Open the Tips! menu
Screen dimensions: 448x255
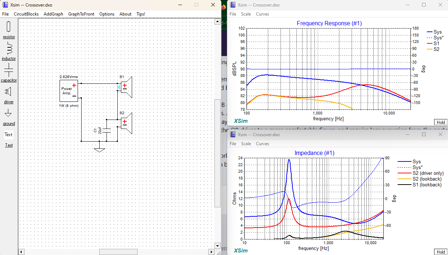pos(141,14)
